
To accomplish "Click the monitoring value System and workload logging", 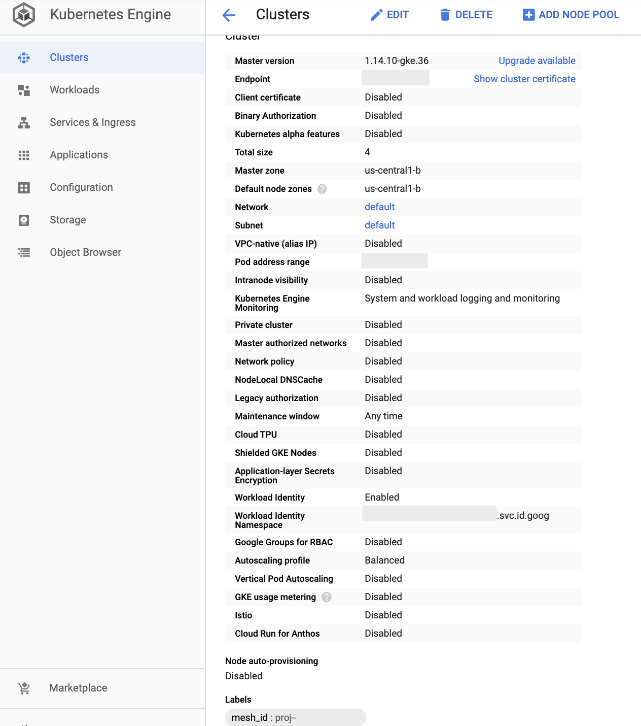I will [462, 299].
